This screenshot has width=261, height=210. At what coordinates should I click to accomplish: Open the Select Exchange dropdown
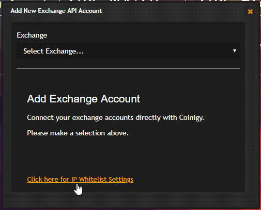128,51
